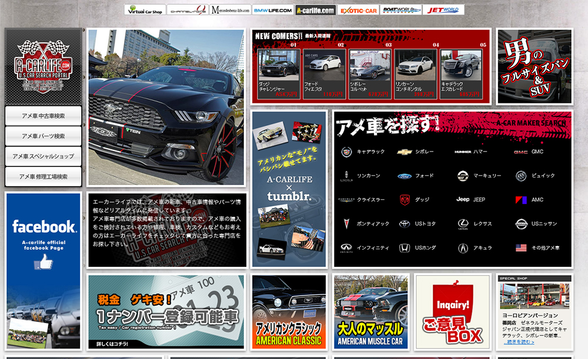Click the Acura logo icon
Screen dimensions: 588x359
463,248
